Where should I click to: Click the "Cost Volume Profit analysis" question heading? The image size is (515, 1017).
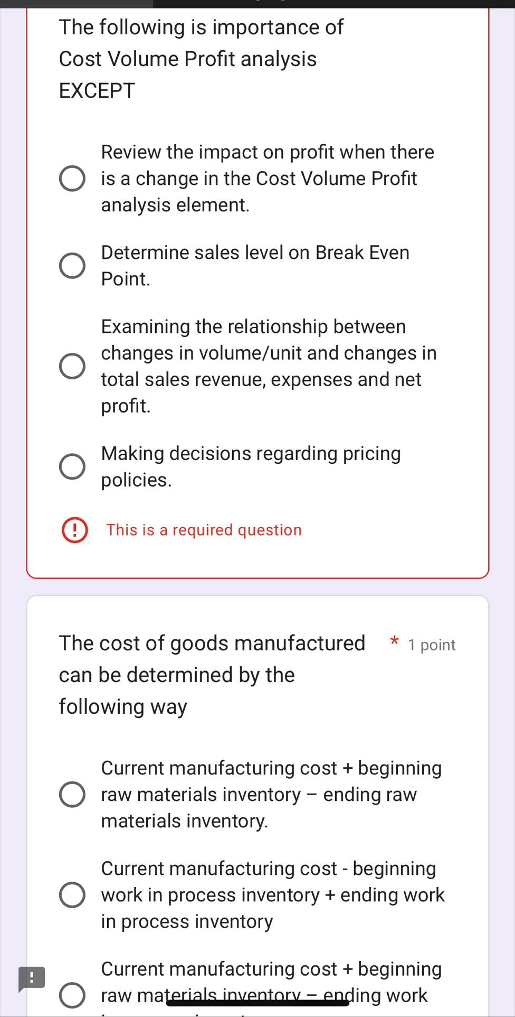[188, 59]
